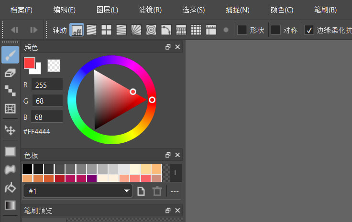
Task: Select the Dot pixel tool
Action: tap(11, 91)
